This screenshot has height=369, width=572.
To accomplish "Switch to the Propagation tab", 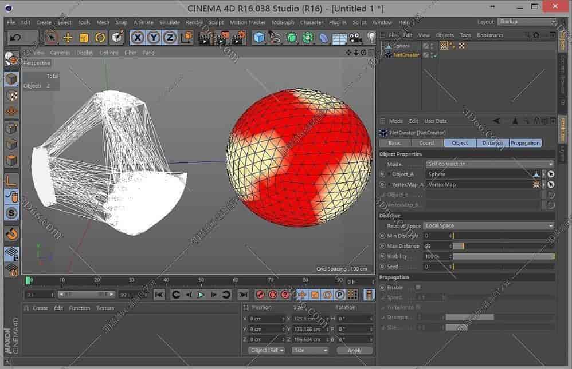I will pos(526,142).
